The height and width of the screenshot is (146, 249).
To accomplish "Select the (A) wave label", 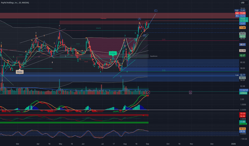I will point(139,19).
